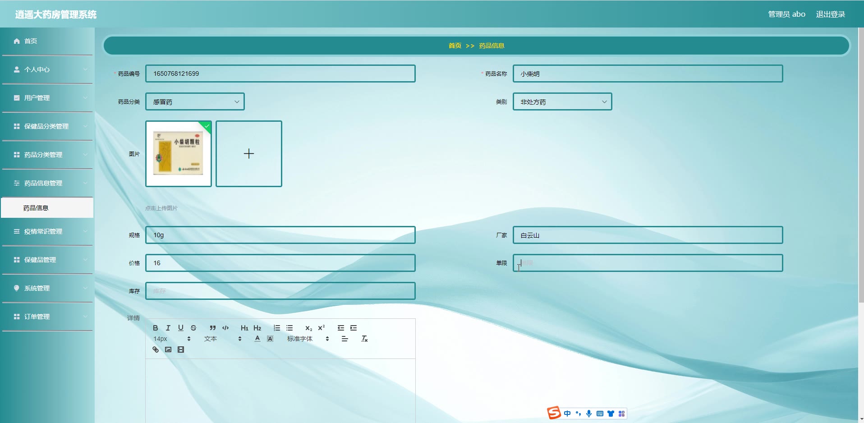This screenshot has height=423, width=864.
Task: Open the text background color picker
Action: pos(270,339)
